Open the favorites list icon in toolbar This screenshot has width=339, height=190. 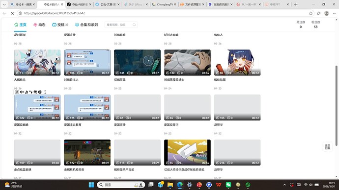coord(319,13)
